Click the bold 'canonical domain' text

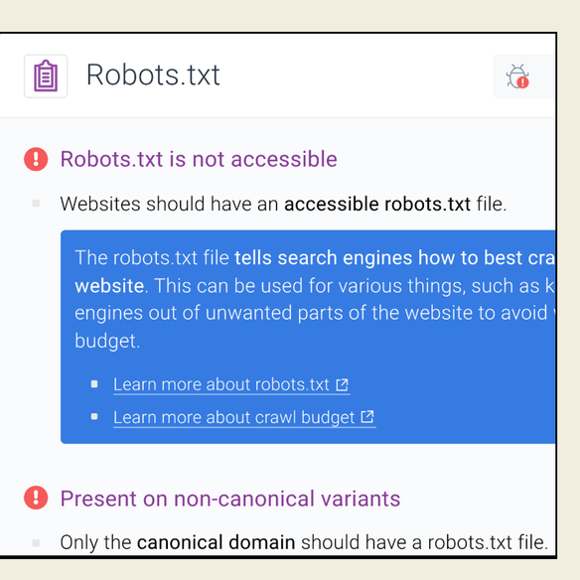pyautogui.click(x=217, y=542)
